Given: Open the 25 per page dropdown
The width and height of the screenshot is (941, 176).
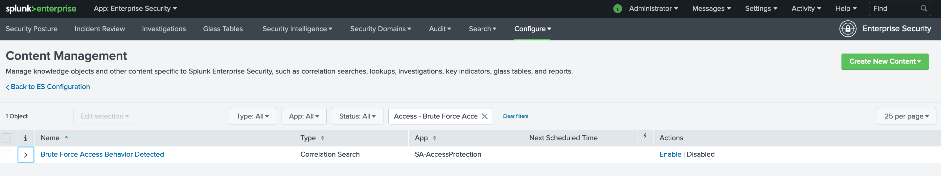Looking at the screenshot, I should coord(906,116).
